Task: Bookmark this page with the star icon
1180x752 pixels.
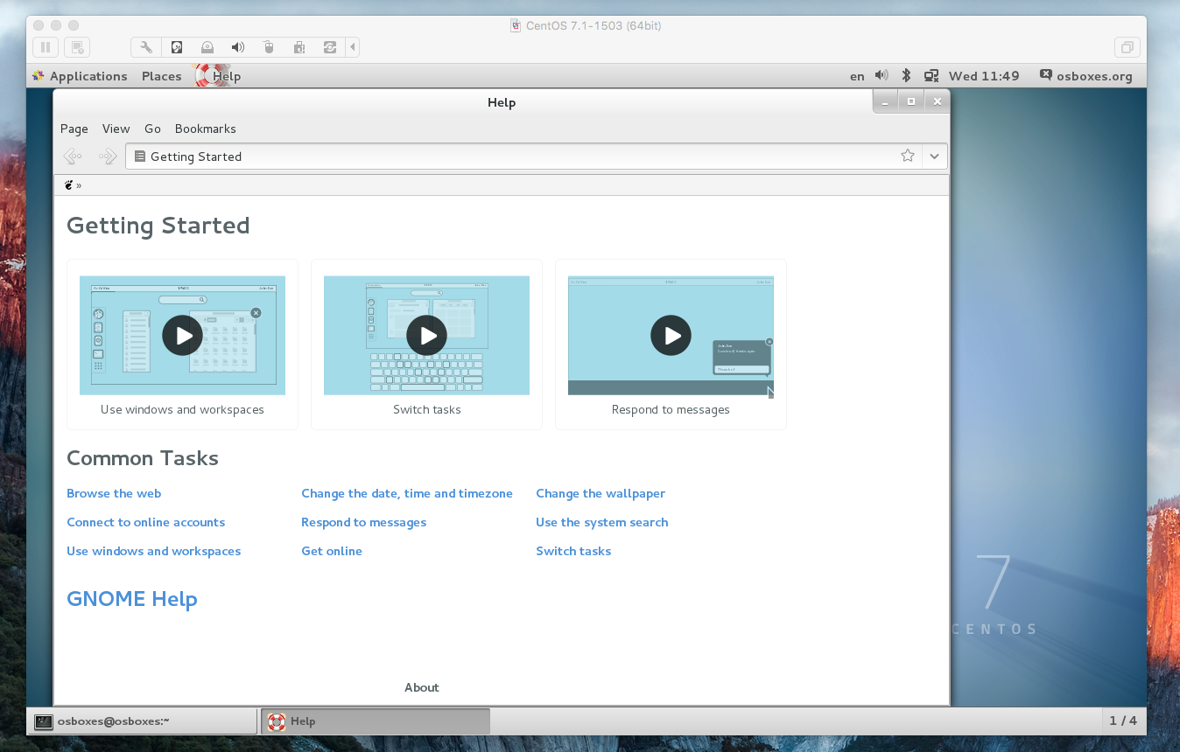Action: click(908, 156)
